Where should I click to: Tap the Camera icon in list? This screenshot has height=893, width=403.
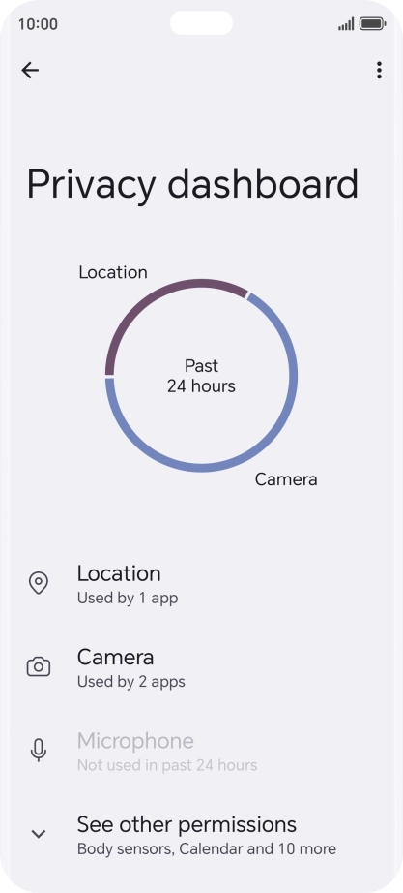click(38, 666)
